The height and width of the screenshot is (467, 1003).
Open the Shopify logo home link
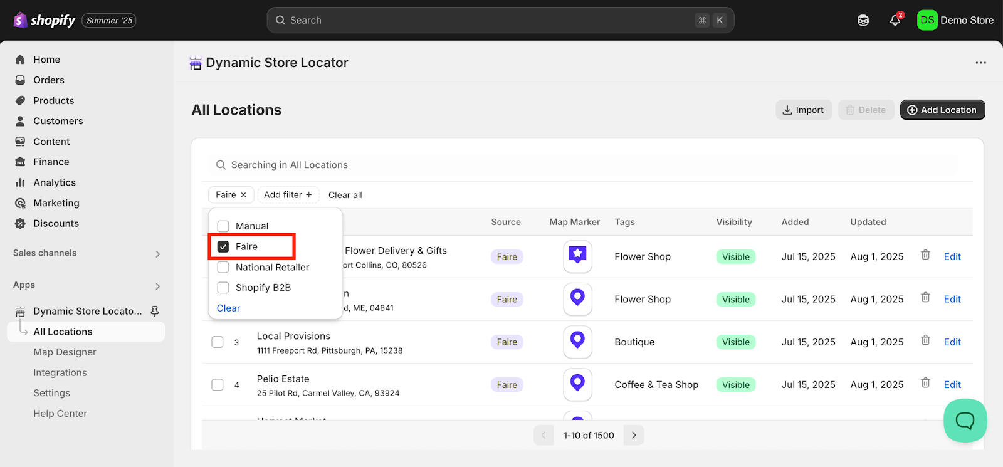pyautogui.click(x=44, y=20)
